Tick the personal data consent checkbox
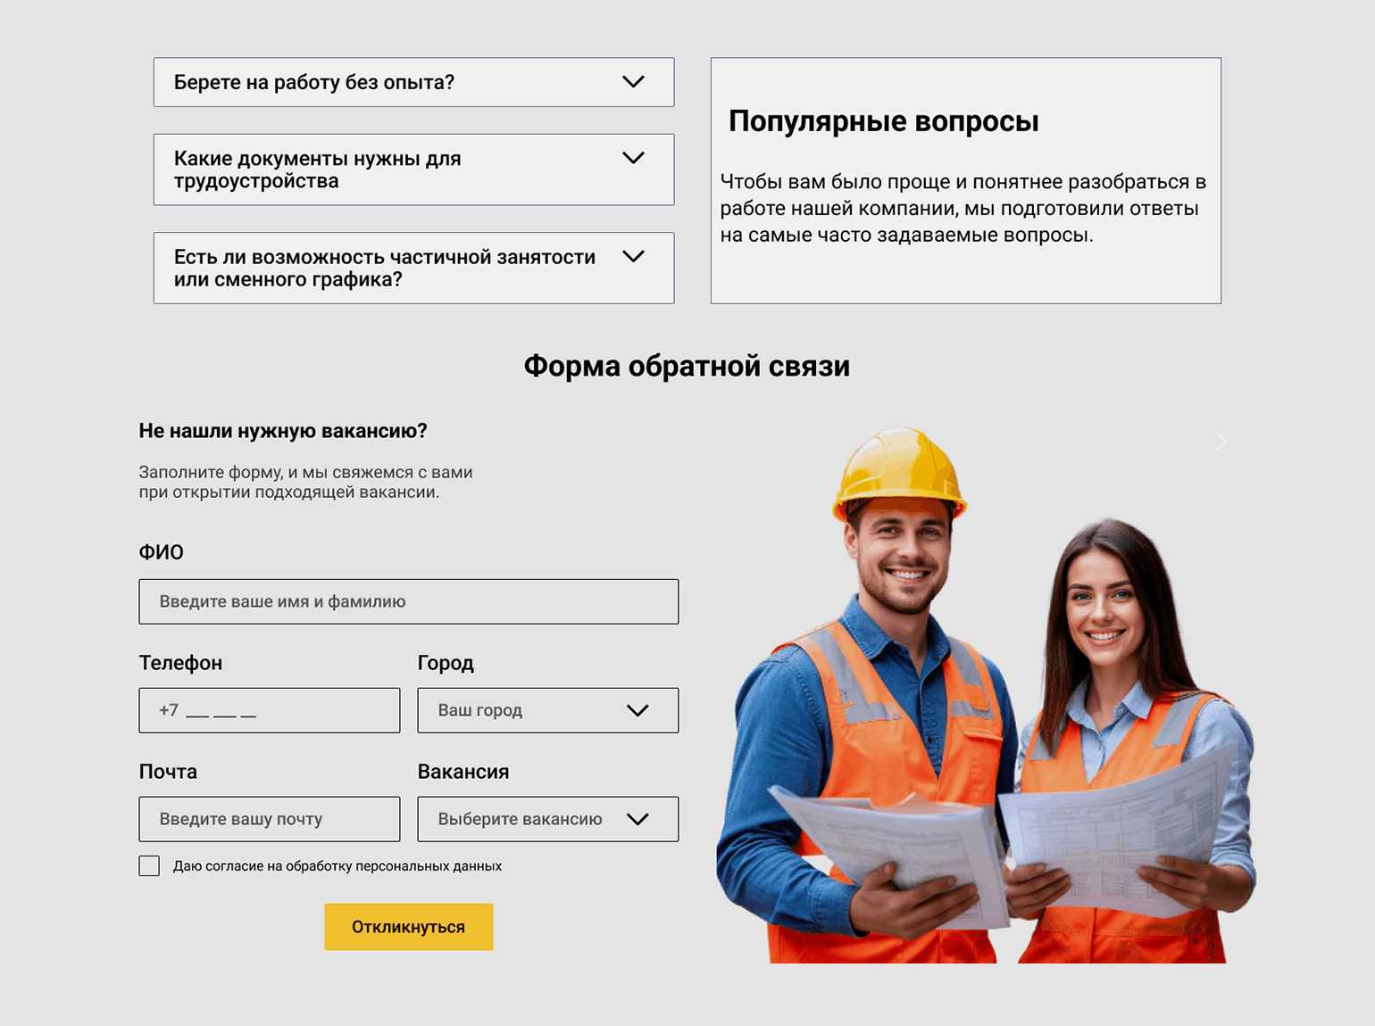The width and height of the screenshot is (1375, 1026). (x=149, y=865)
